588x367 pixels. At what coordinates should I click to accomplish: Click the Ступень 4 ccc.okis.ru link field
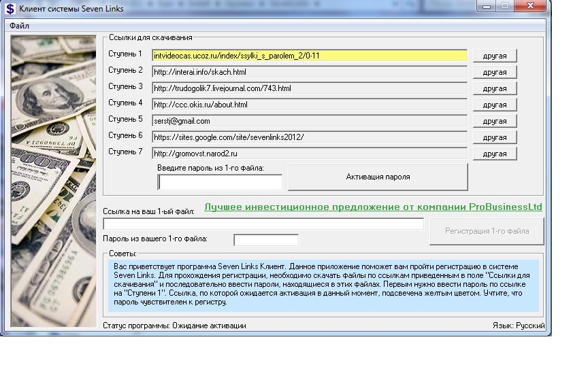(310, 105)
